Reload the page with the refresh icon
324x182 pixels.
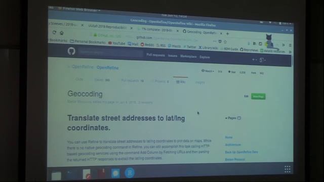pos(54,32)
